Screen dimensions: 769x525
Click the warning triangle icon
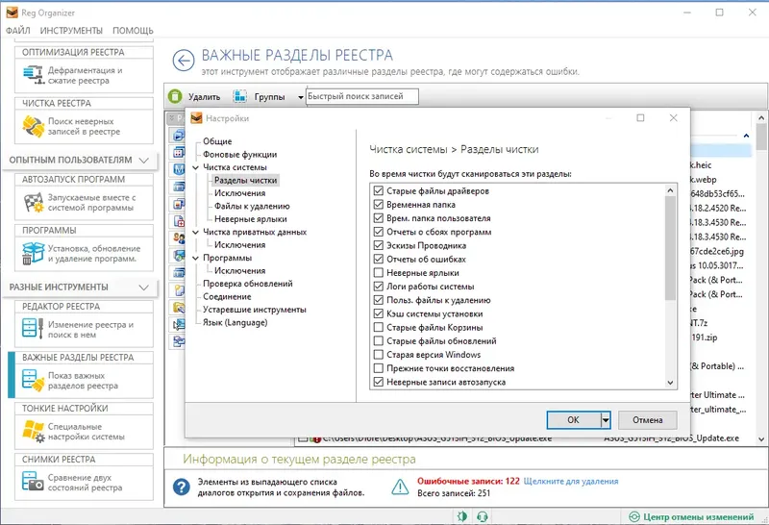coord(400,487)
